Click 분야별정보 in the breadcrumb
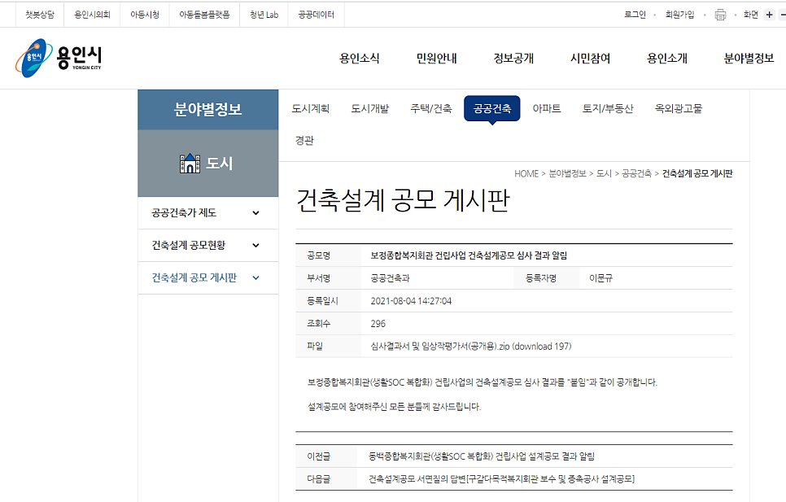 pos(567,173)
